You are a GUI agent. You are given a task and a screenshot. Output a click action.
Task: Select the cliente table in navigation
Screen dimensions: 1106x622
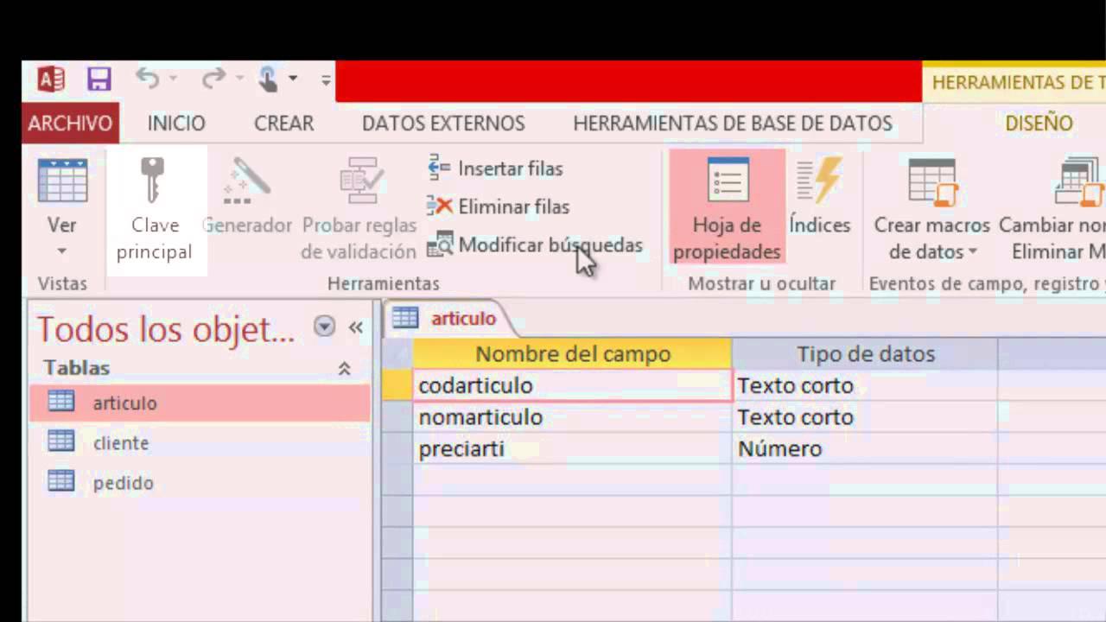click(200, 442)
